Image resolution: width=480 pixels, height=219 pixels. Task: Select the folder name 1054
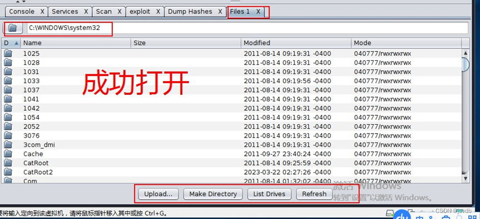click(x=32, y=118)
